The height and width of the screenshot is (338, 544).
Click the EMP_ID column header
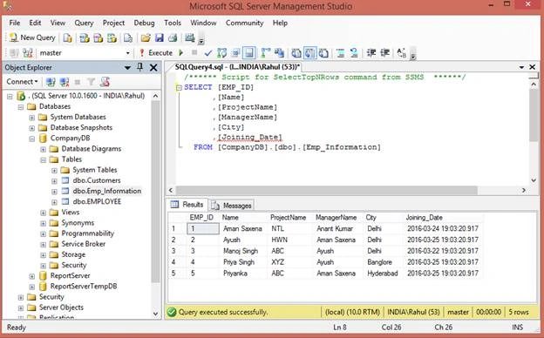pos(201,218)
